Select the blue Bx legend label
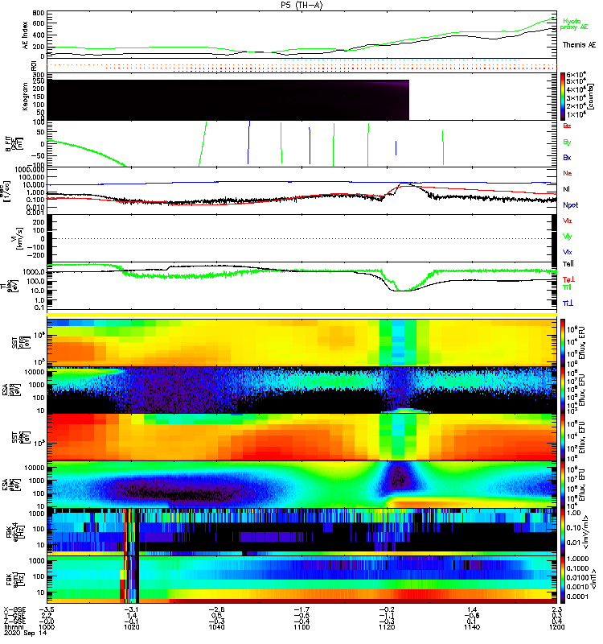 (x=567, y=158)
